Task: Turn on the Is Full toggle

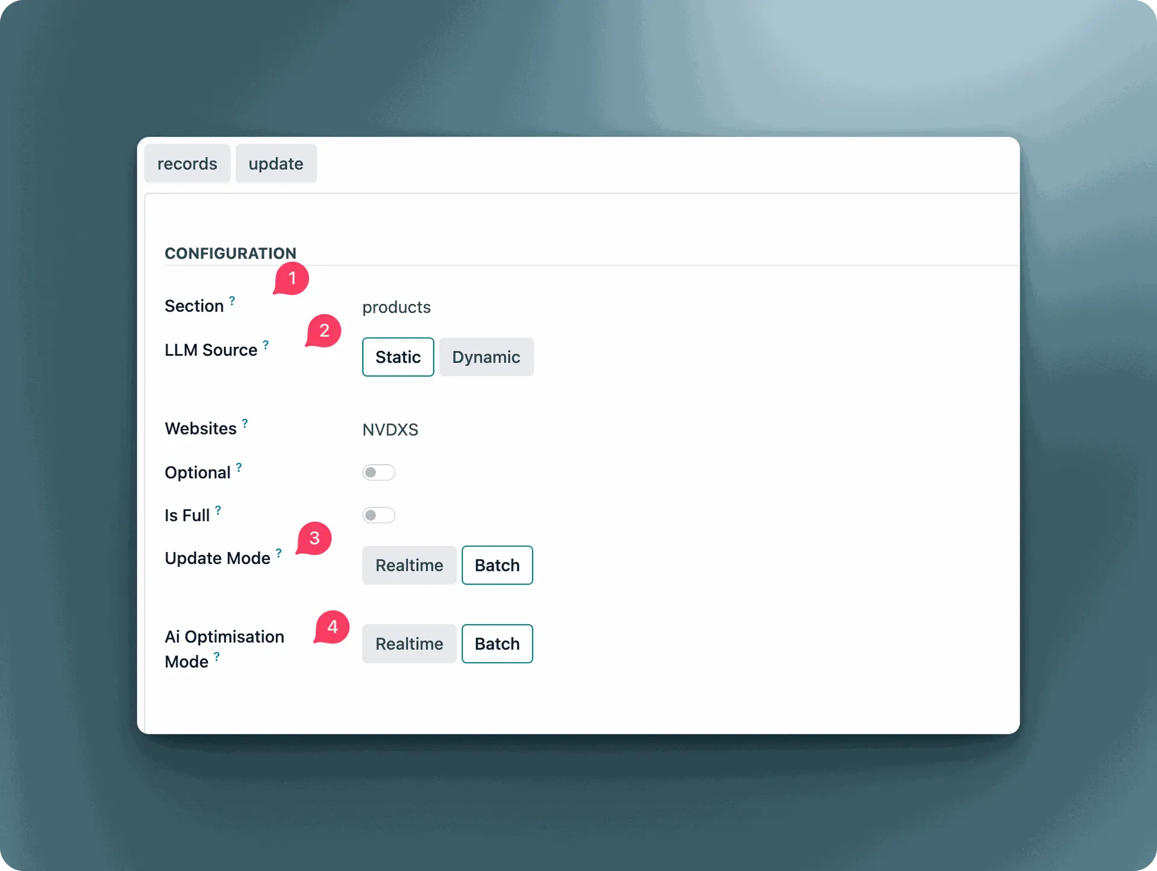Action: coord(378,515)
